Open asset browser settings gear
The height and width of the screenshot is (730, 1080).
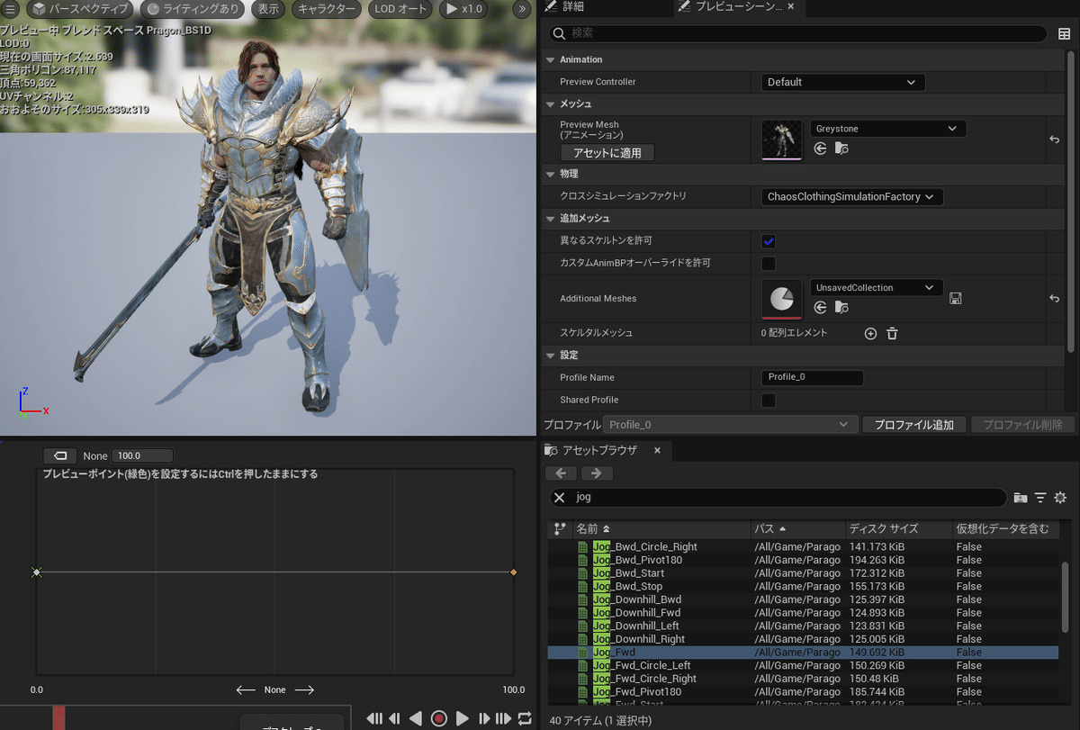pyautogui.click(x=1060, y=497)
